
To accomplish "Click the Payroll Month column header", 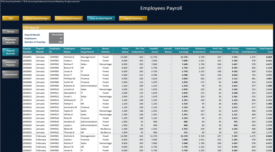I will (x=42, y=50).
